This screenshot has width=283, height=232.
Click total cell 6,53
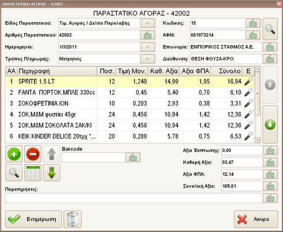pyautogui.click(x=226, y=136)
